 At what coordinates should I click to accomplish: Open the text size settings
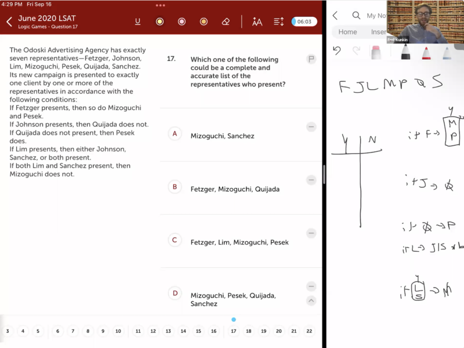tap(257, 21)
